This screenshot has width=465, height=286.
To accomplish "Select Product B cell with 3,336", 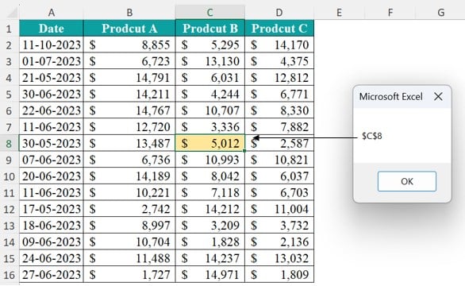I will point(210,127).
